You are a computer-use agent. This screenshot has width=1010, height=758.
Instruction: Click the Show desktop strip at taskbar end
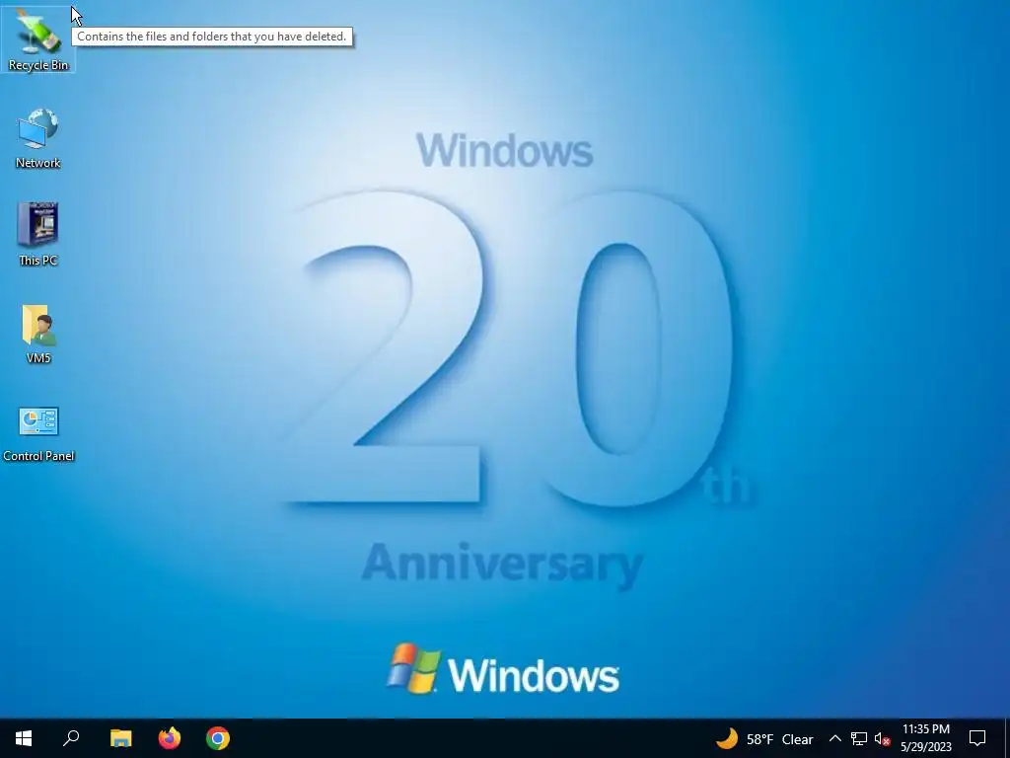point(1007,738)
